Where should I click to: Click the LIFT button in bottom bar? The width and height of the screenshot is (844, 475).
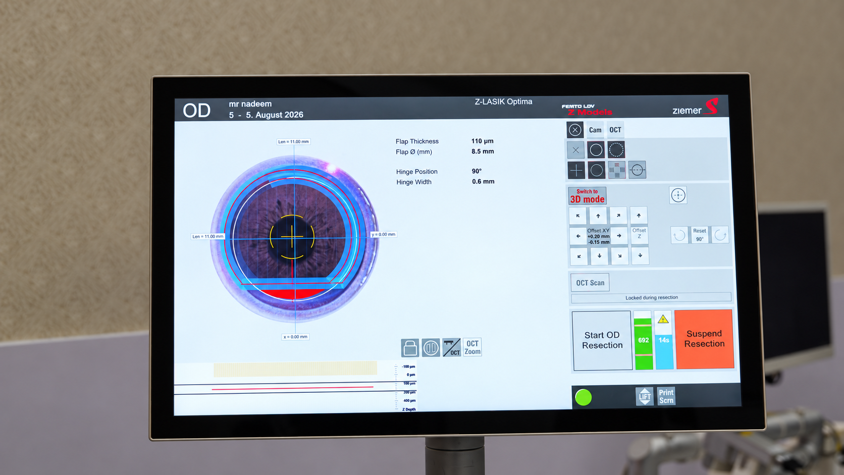click(645, 397)
